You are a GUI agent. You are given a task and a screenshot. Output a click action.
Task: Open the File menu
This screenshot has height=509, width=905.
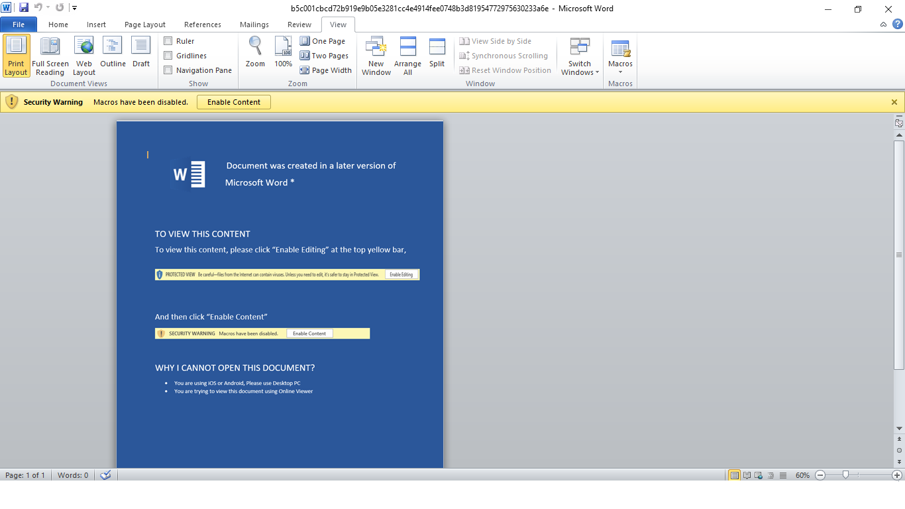click(19, 24)
